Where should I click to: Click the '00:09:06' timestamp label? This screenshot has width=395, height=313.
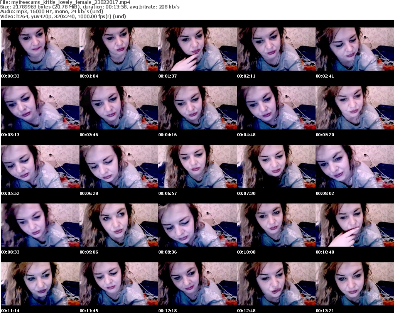[x=89, y=252]
